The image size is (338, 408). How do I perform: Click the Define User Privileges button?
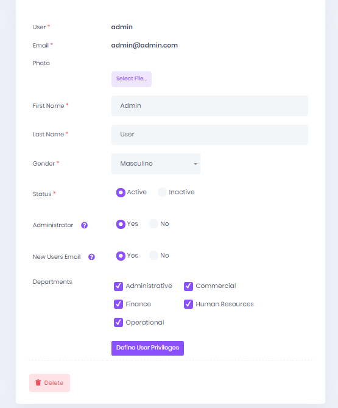(x=147, y=348)
